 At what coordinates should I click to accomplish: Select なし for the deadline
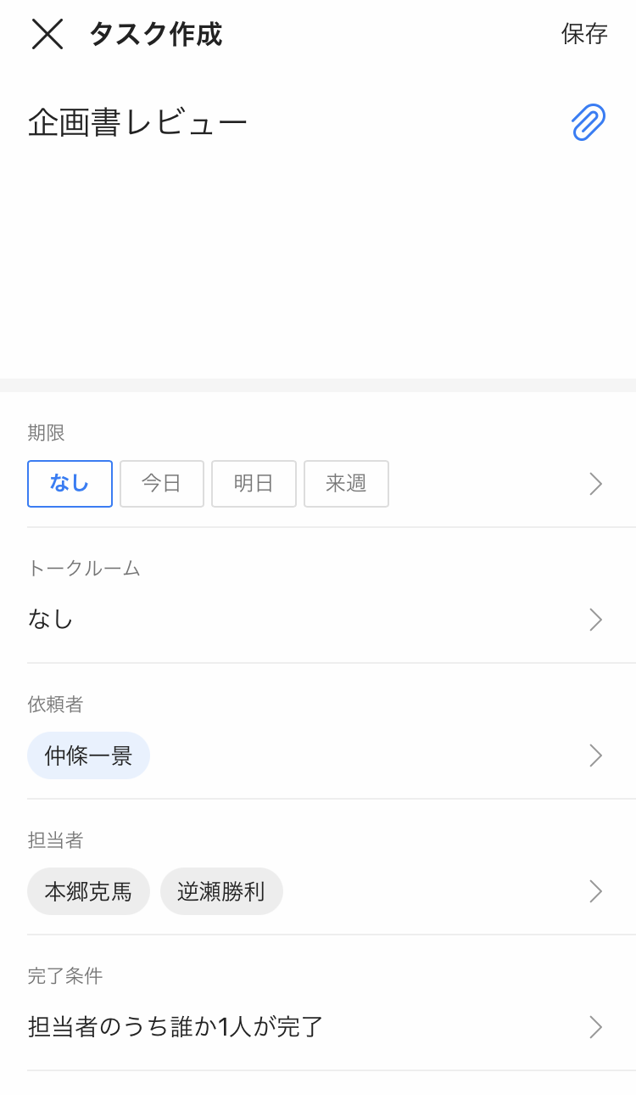click(x=70, y=484)
